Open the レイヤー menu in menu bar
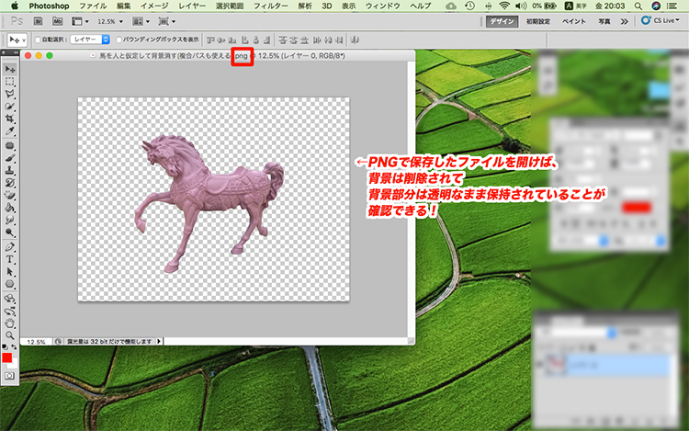 click(193, 6)
